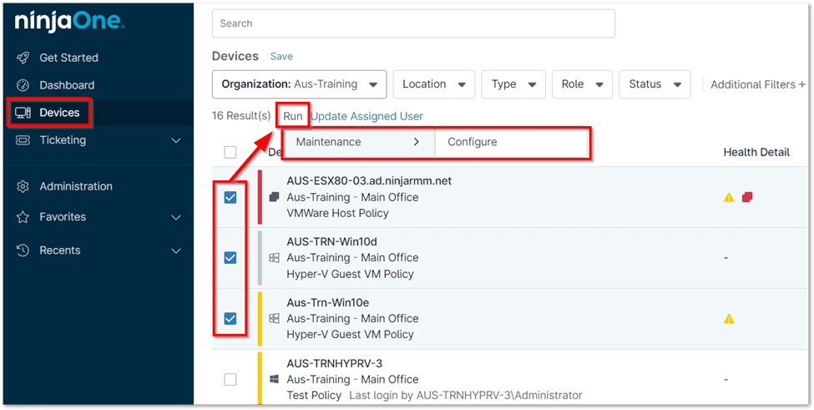Screen dimensions: 814x410
Task: Click the Get Started rocket icon
Action: (23, 58)
